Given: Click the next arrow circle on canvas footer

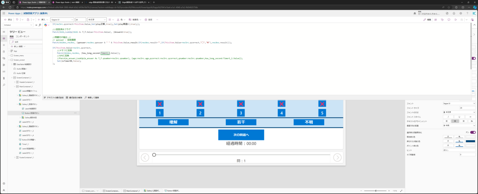Looking at the screenshot, I should pyautogui.click(x=337, y=157).
